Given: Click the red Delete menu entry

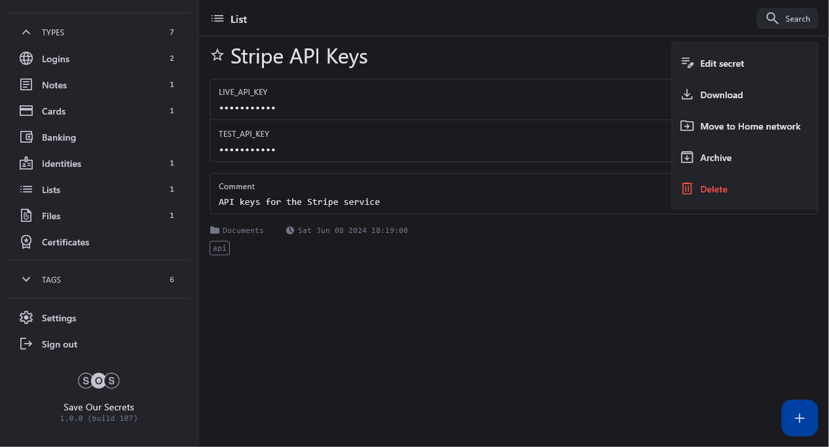Looking at the screenshot, I should pos(713,189).
